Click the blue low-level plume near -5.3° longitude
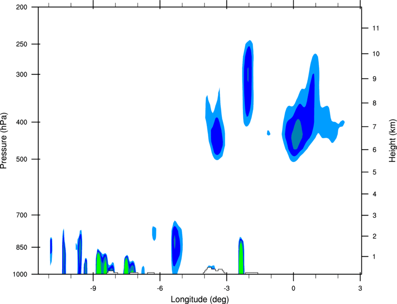 [177, 247]
